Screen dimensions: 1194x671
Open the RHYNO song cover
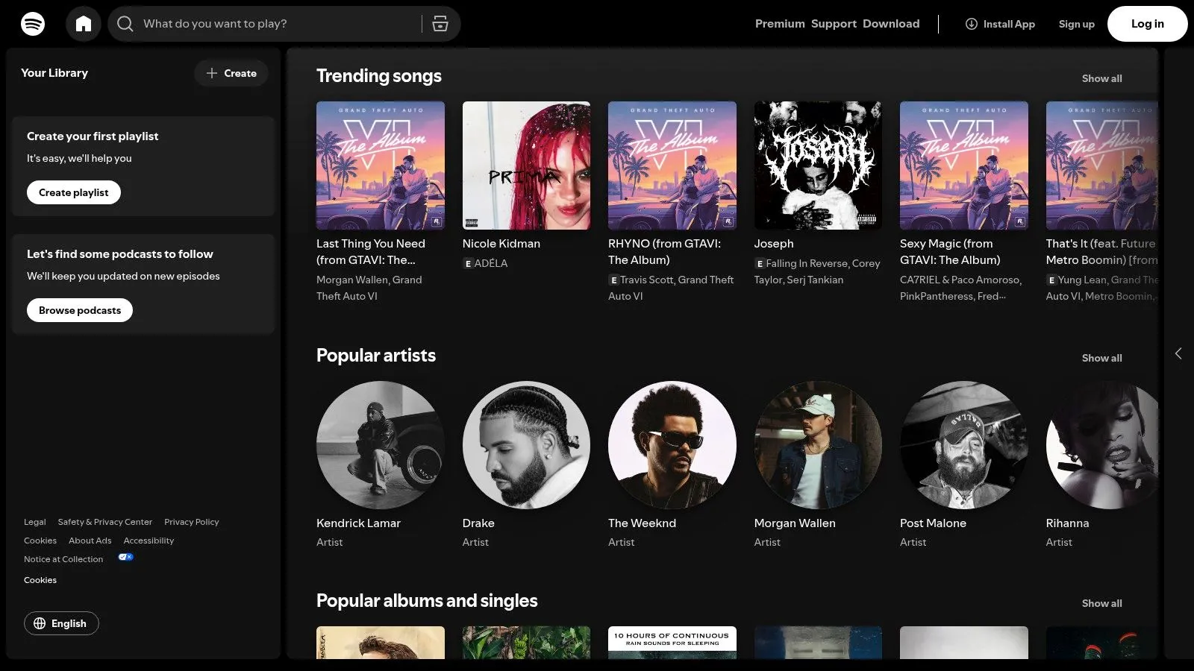point(672,166)
